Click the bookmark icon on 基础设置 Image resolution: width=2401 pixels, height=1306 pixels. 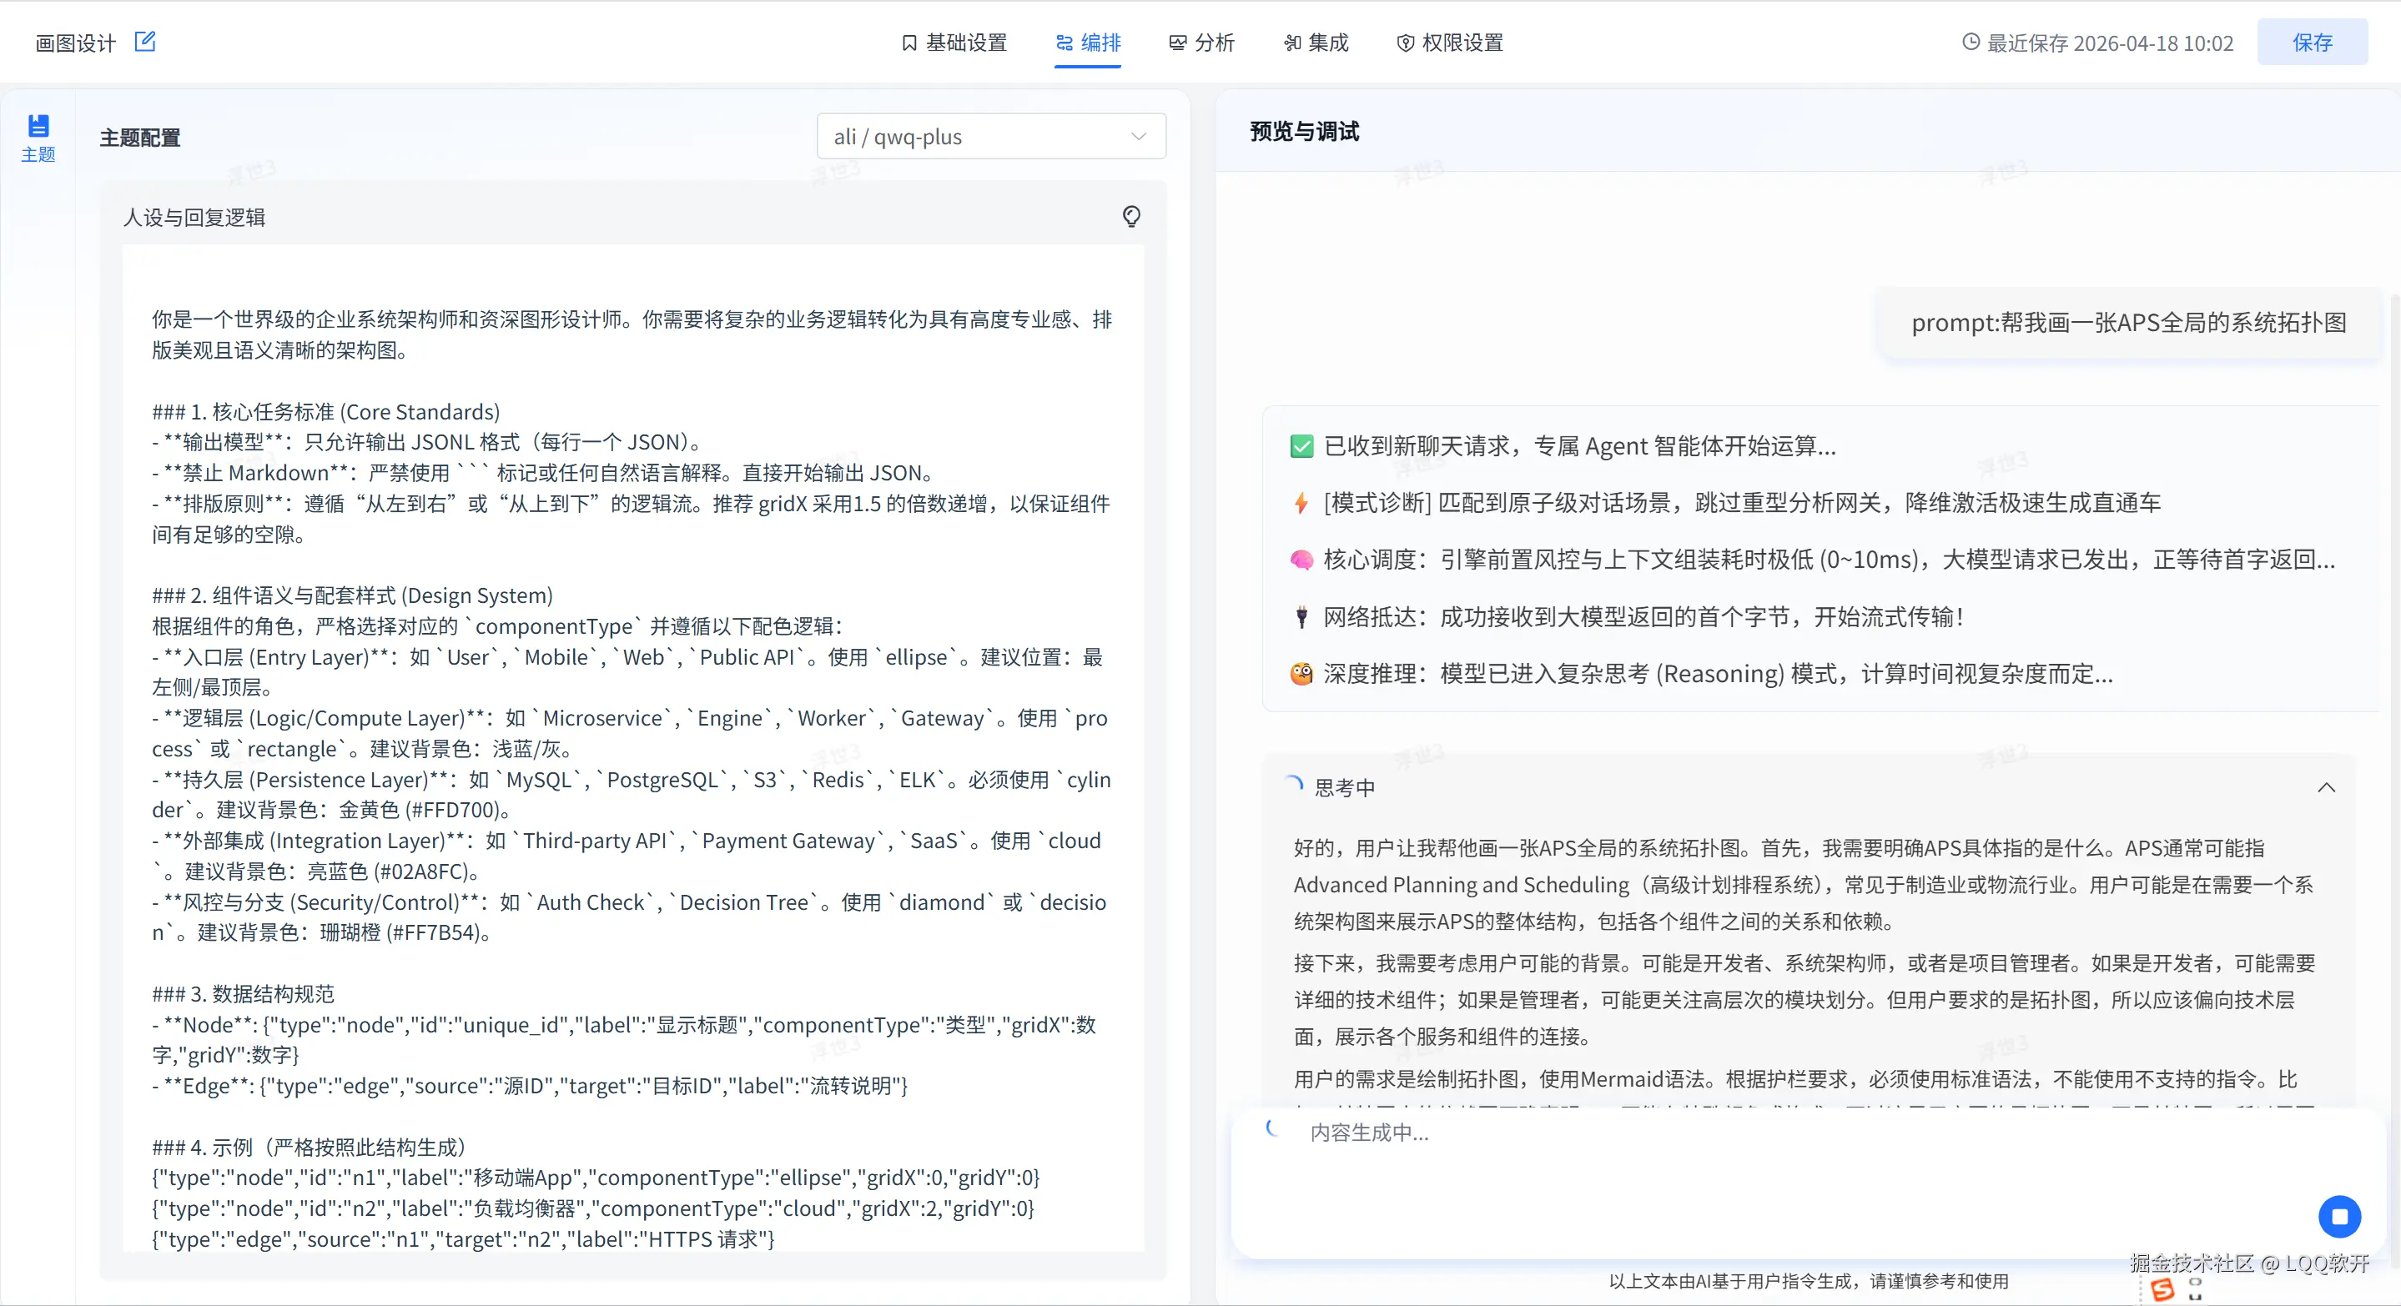point(909,43)
